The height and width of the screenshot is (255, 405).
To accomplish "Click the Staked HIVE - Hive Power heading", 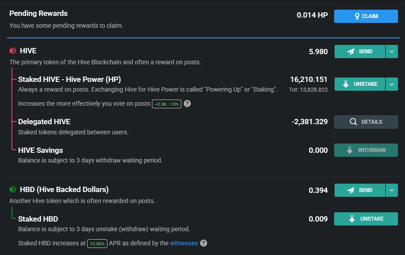I will click(x=70, y=79).
